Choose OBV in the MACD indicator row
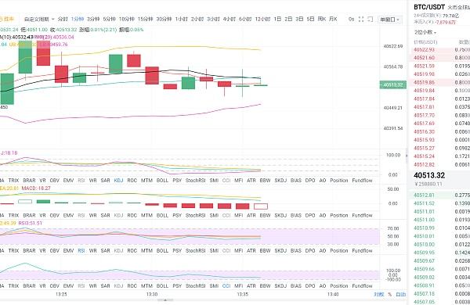This screenshot has height=305, width=470. [x=55, y=216]
